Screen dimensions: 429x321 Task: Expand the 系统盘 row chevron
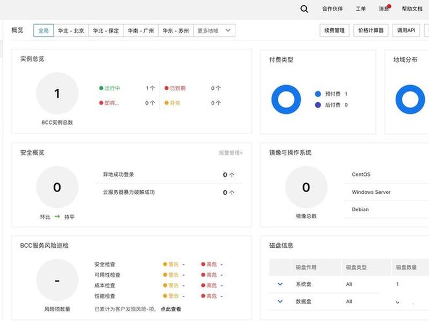coord(280,284)
